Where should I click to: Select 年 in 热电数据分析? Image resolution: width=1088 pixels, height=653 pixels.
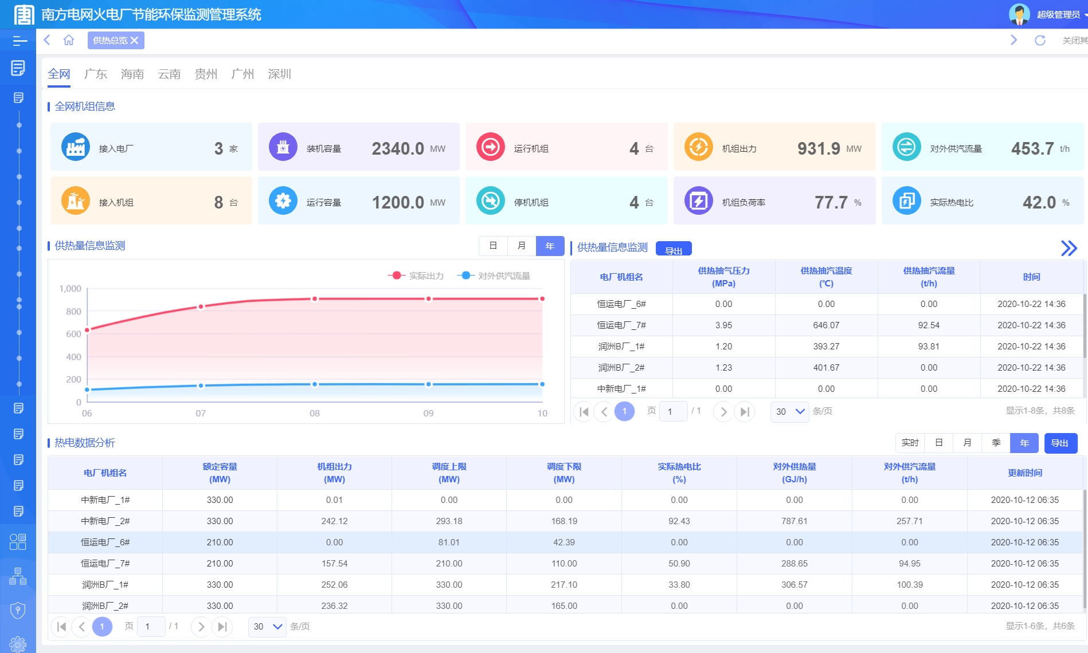pos(1024,443)
